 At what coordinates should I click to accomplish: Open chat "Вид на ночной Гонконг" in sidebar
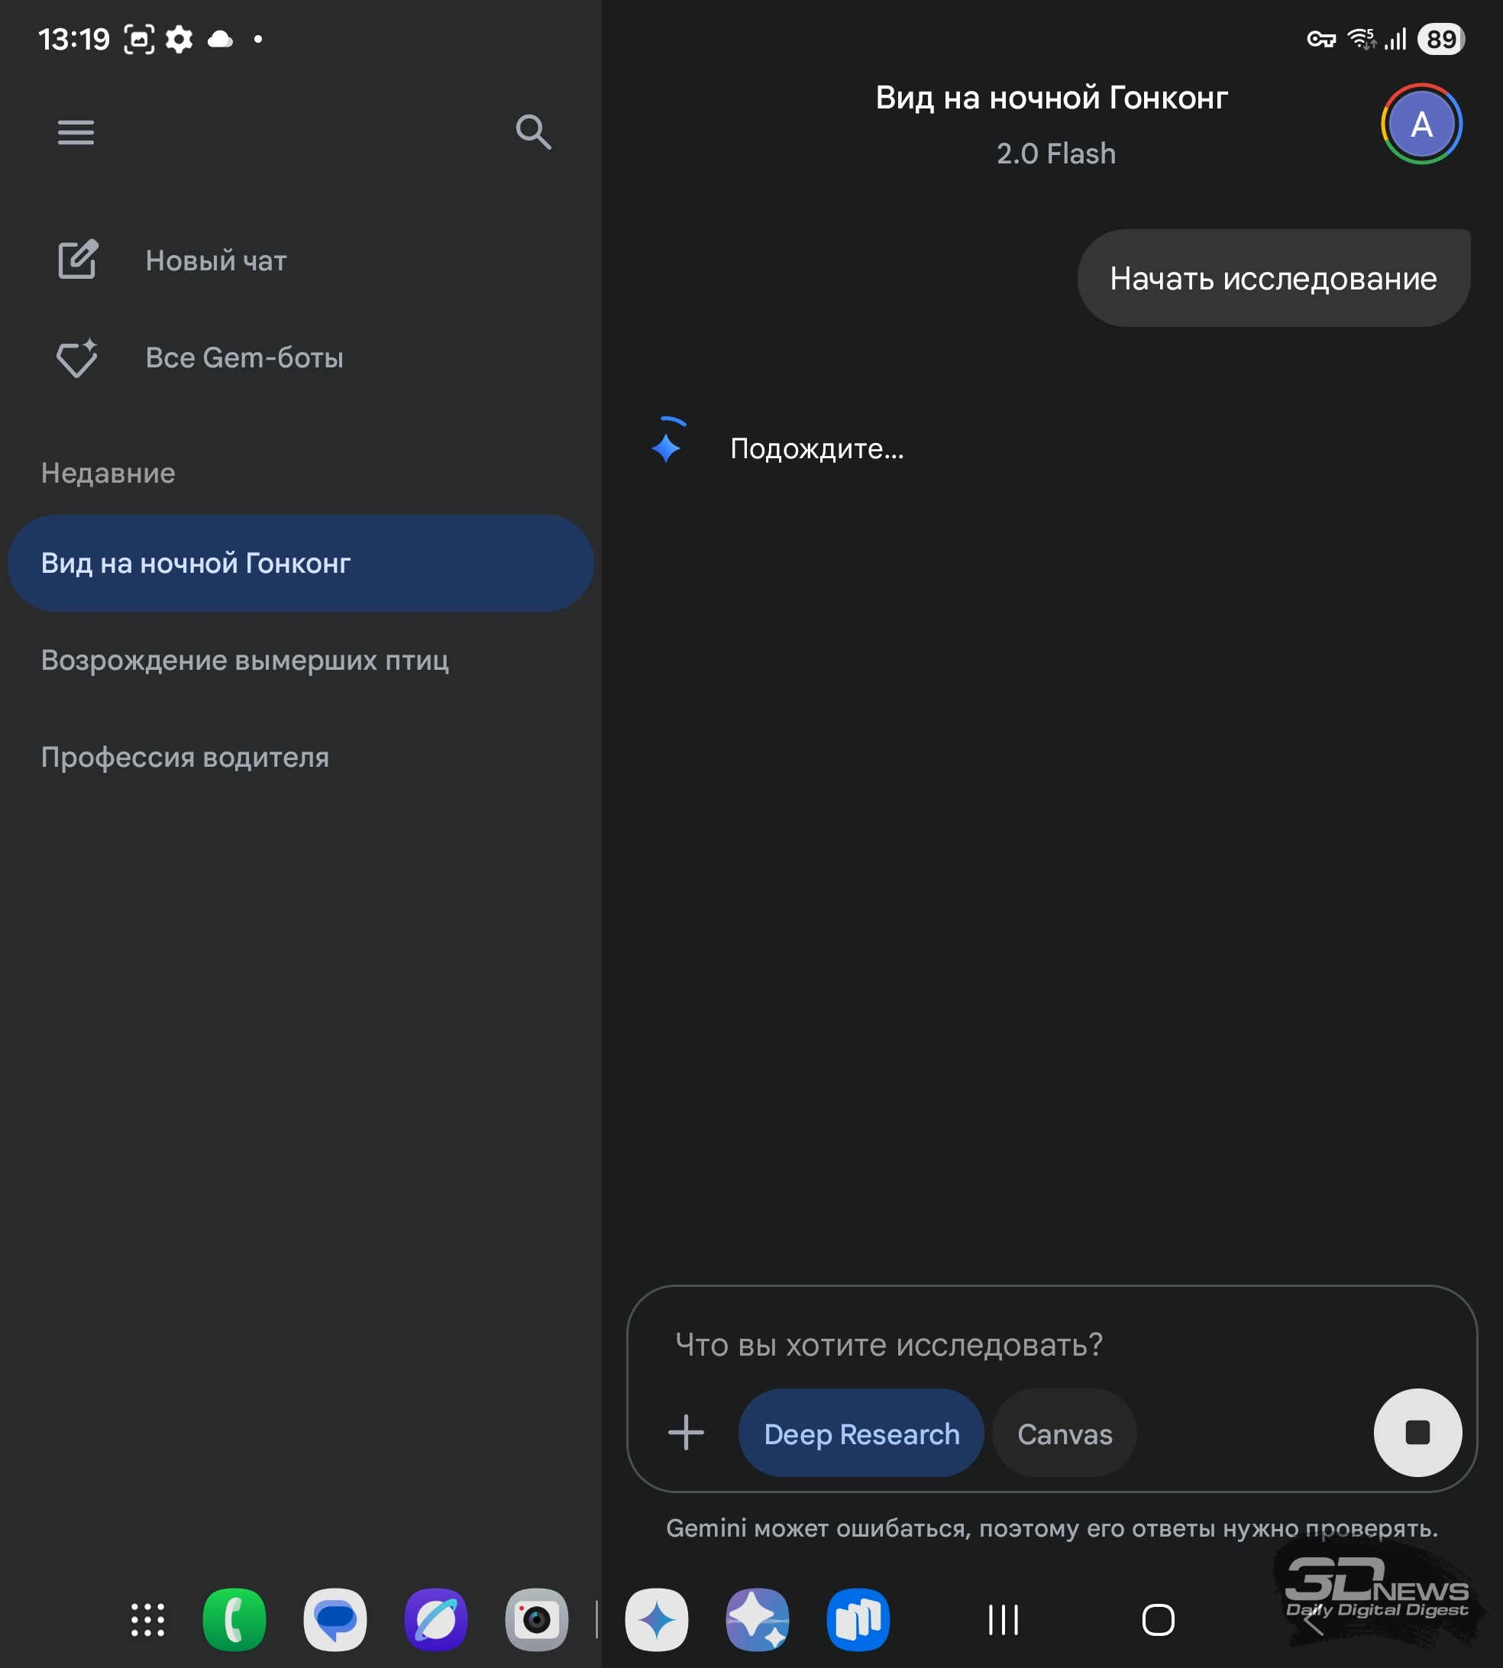point(301,563)
